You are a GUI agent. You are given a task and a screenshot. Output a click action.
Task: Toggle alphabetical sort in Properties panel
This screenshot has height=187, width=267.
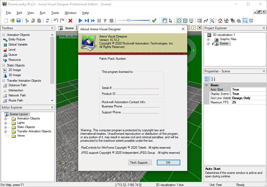[213, 79]
